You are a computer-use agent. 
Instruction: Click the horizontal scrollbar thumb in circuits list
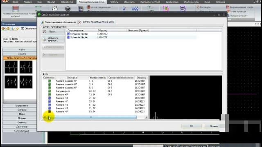click(x=91, y=117)
